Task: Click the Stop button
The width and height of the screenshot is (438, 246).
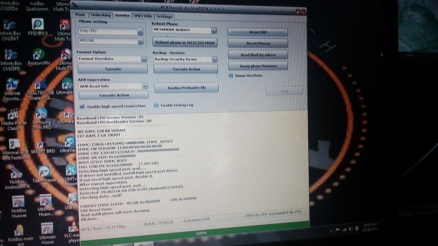Action: click(284, 91)
